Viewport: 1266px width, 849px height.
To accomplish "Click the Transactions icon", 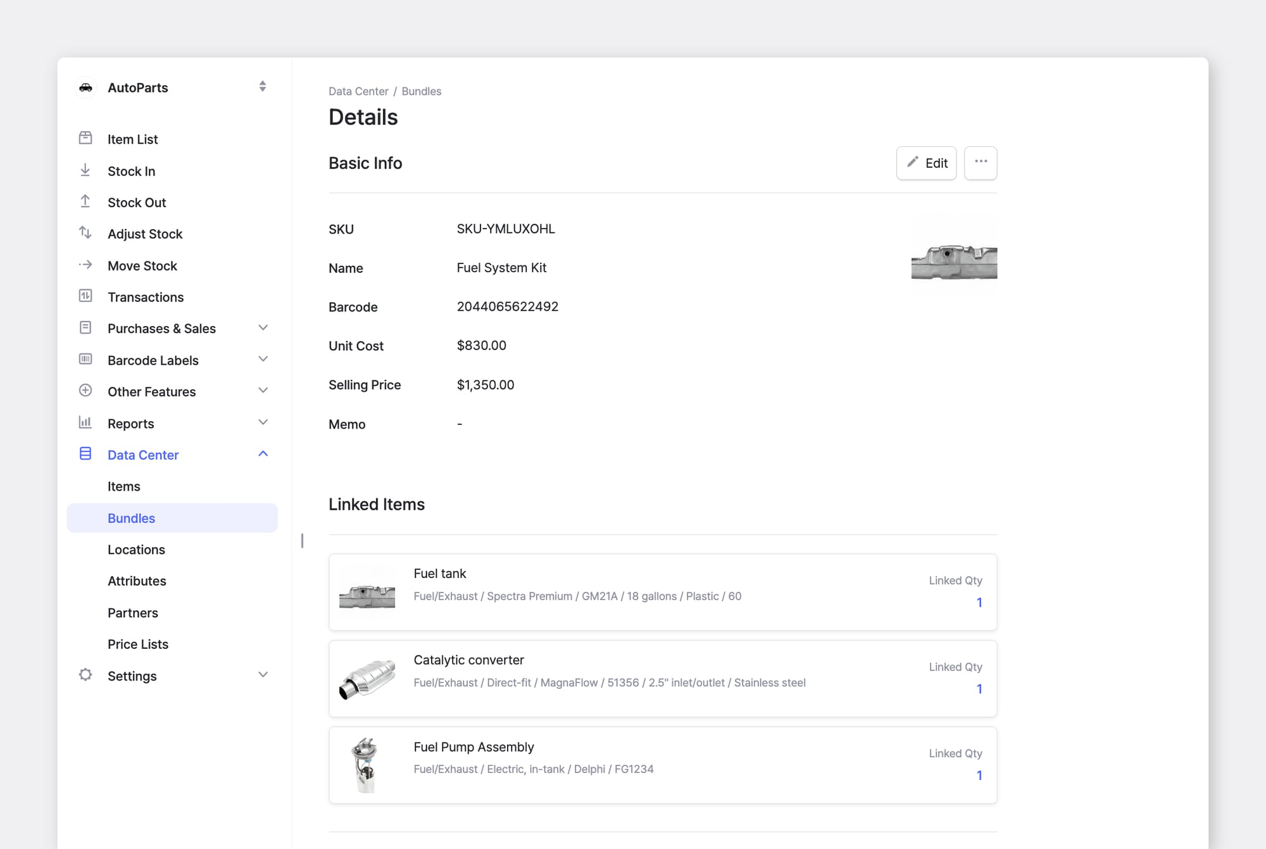I will point(85,296).
